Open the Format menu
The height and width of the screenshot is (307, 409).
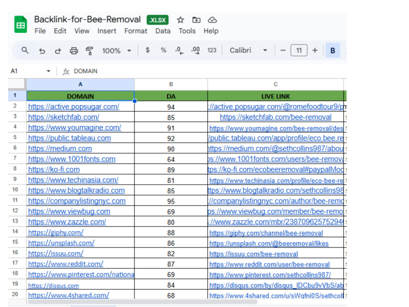pos(136,31)
